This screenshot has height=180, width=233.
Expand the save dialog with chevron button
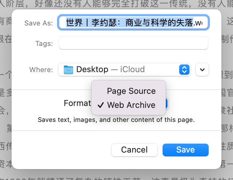coord(202,70)
